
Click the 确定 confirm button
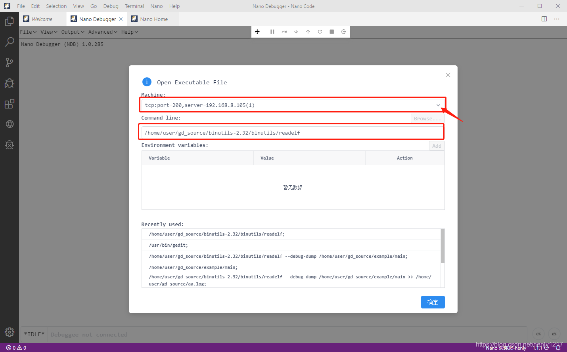click(433, 302)
